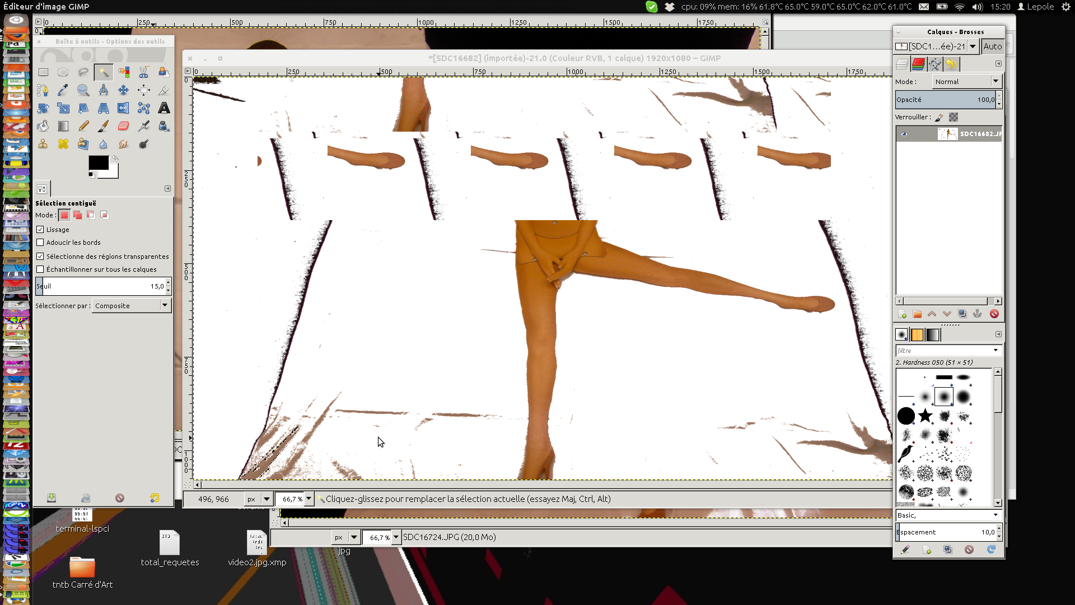Screen dimensions: 1075x605
Task: Enable Adoucir les bords checkbox
Action: [40, 243]
